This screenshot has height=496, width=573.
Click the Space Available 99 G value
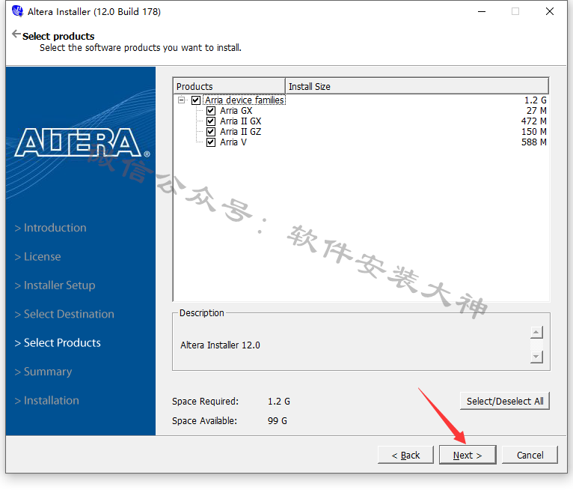[278, 421]
